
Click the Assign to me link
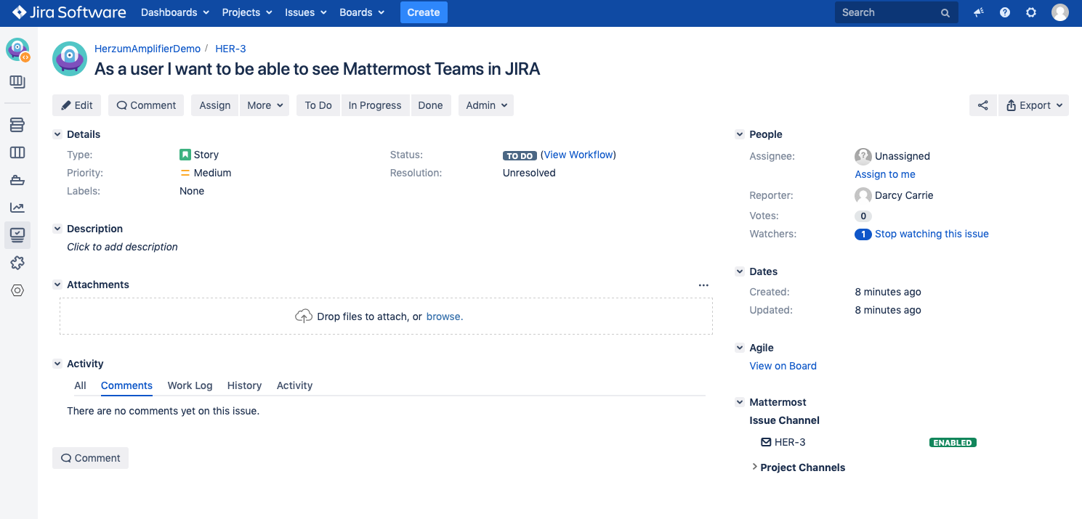(x=884, y=174)
